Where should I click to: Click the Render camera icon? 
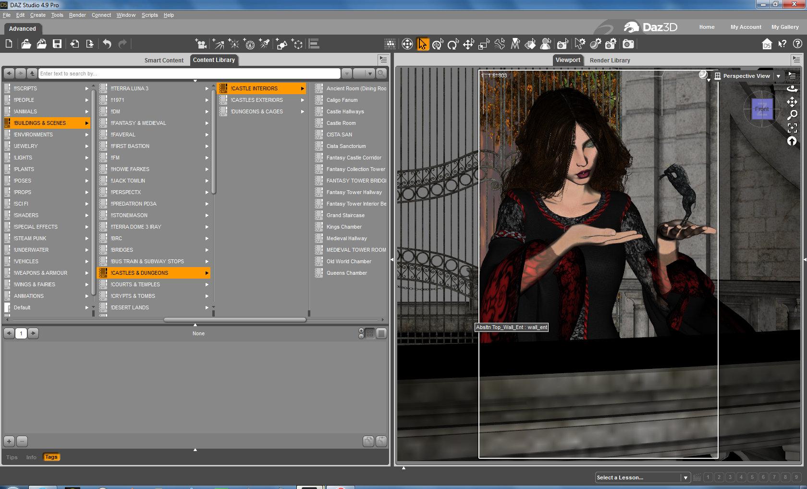628,44
